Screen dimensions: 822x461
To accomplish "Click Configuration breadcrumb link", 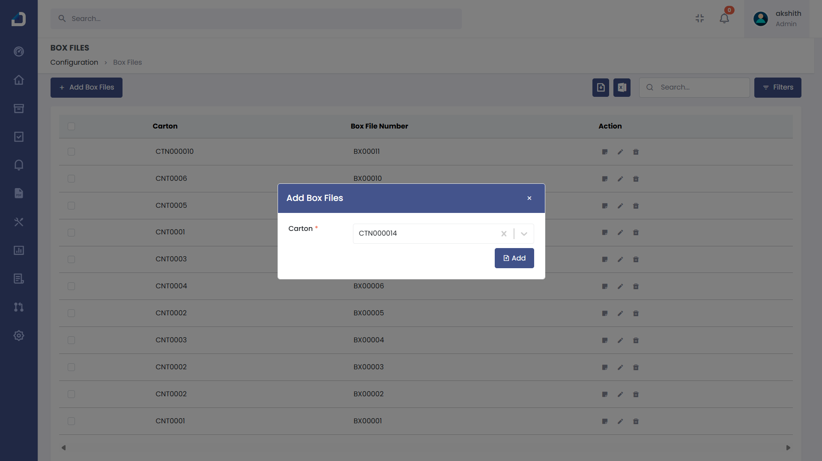I will [x=74, y=63].
